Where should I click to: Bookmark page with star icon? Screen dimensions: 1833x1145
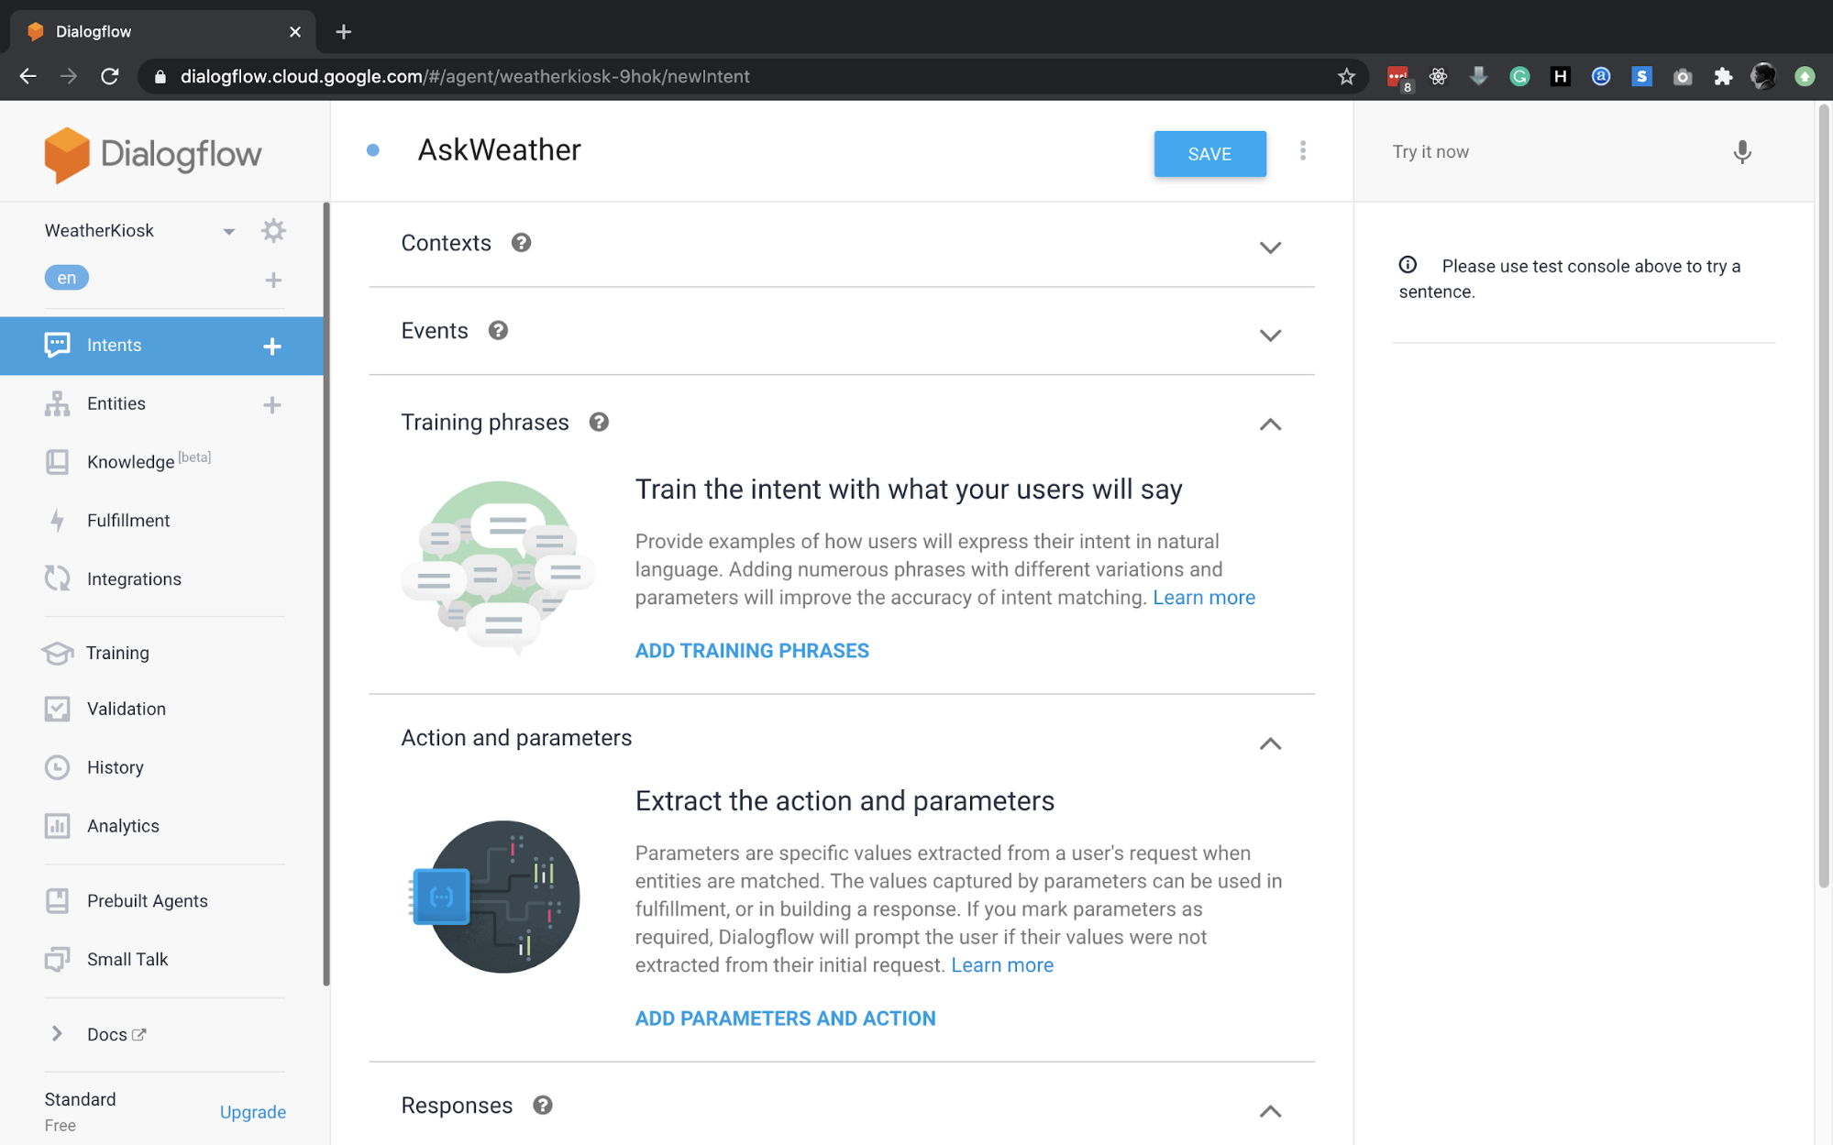point(1345,76)
